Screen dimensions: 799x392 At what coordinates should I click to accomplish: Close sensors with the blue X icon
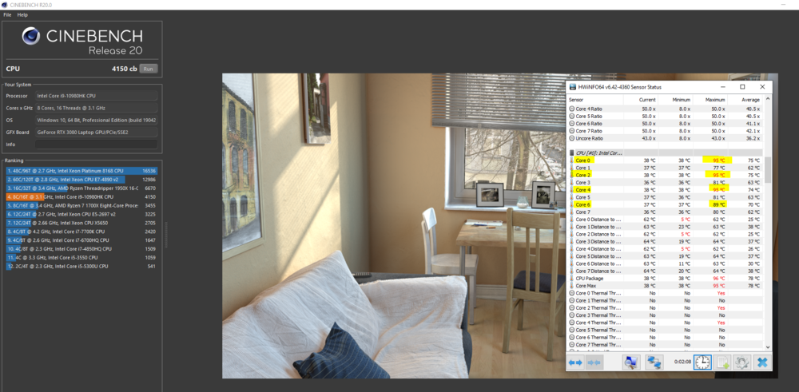(762, 362)
